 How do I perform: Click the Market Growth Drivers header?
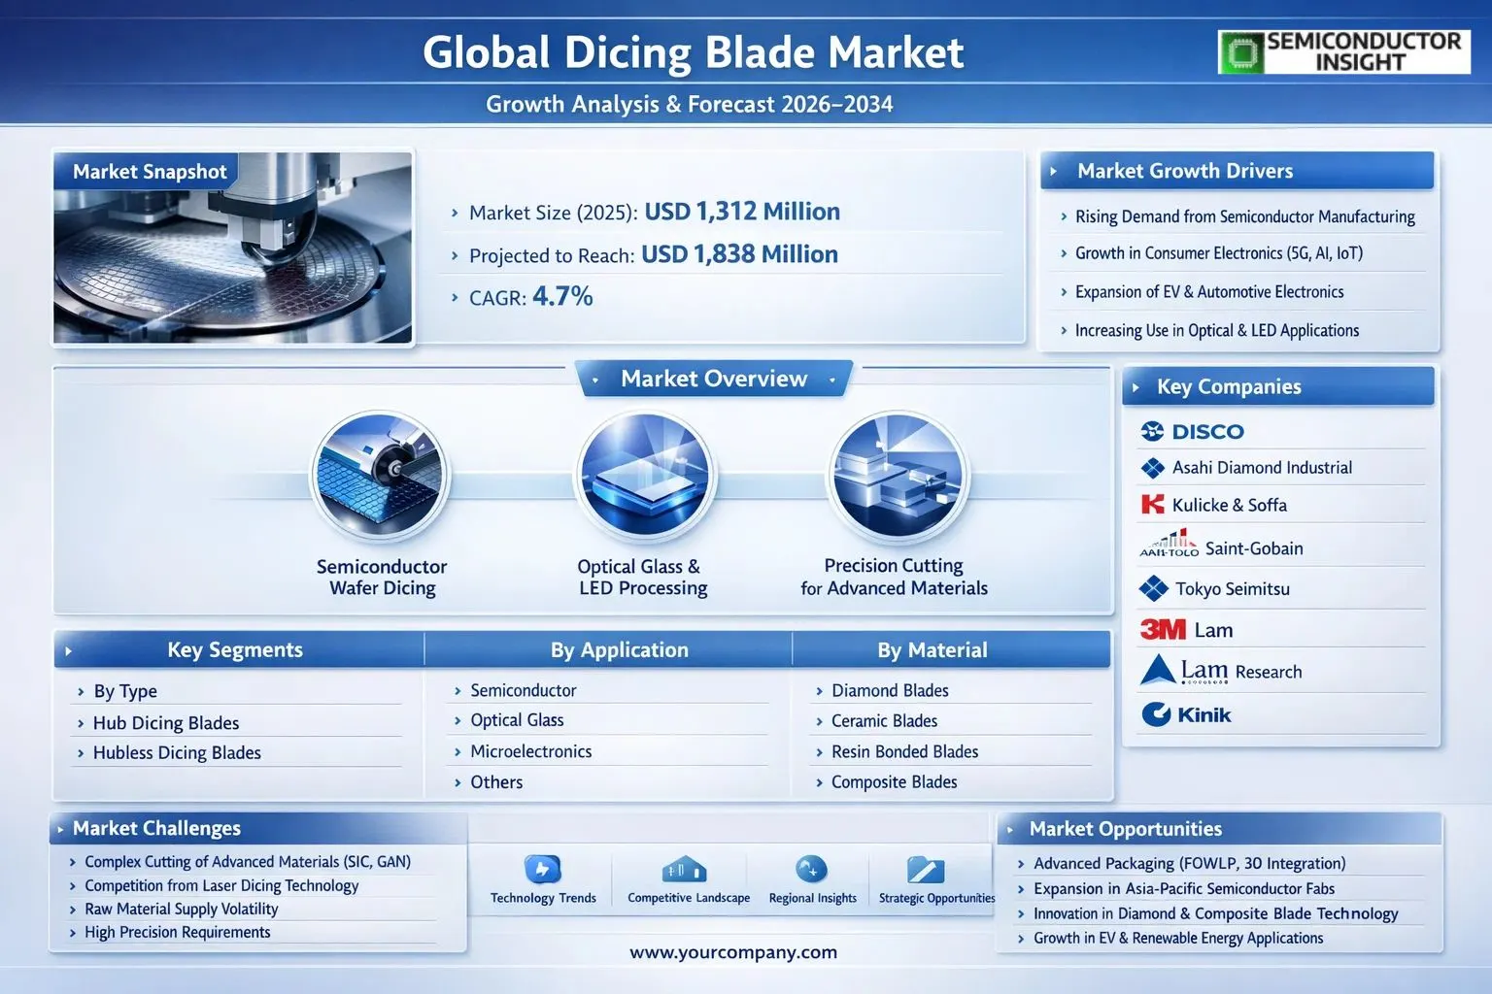coord(1238,171)
